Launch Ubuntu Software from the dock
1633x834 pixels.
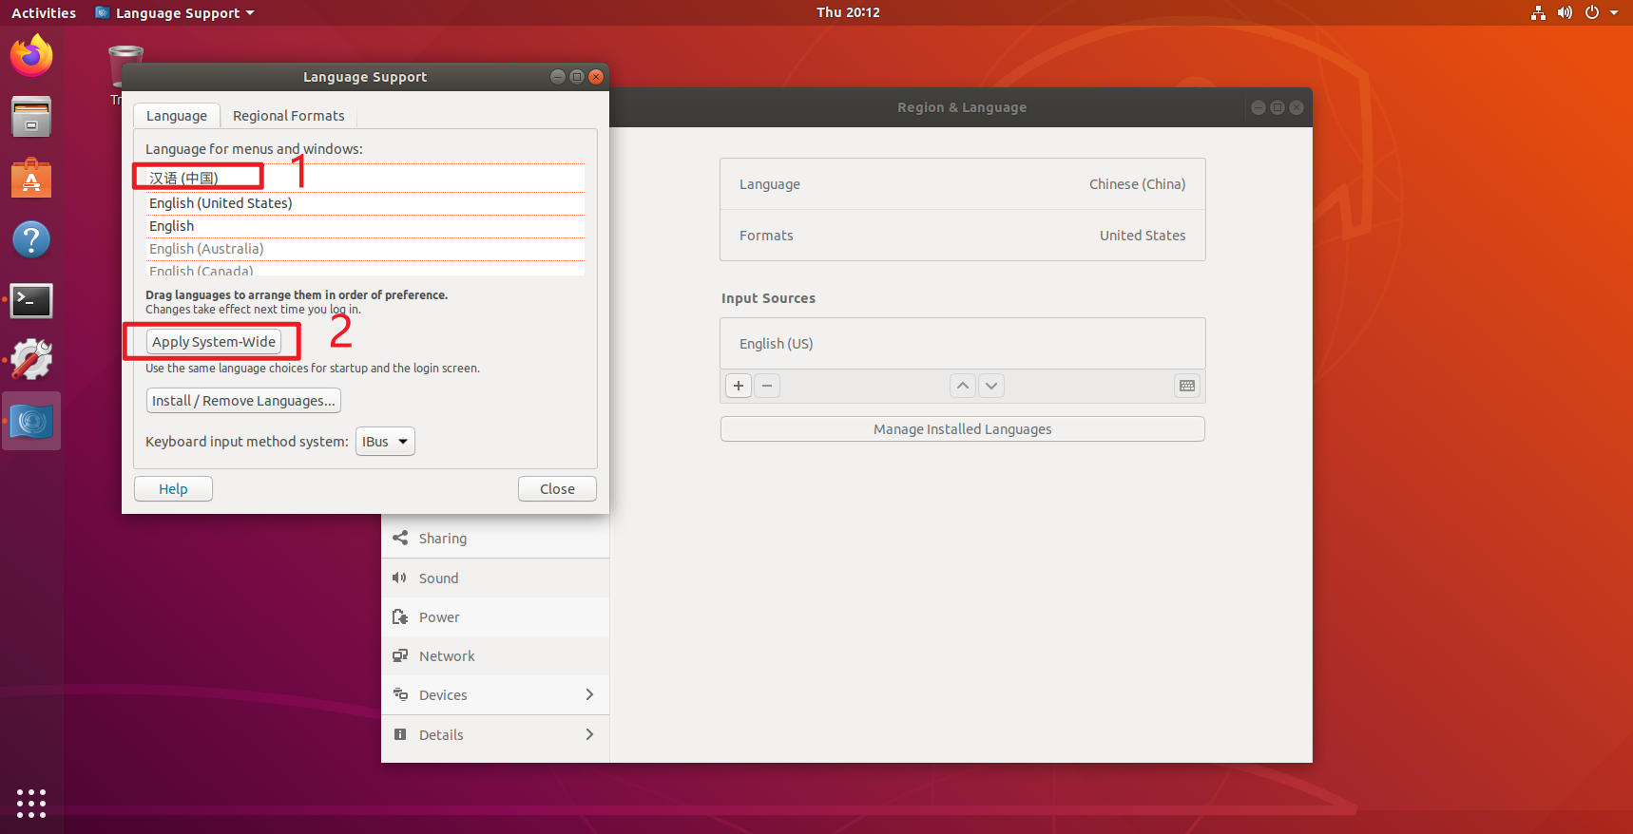pyautogui.click(x=31, y=178)
